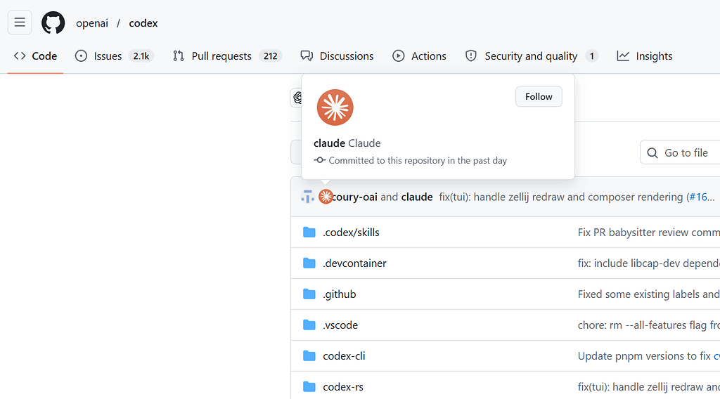Open 'Fix PR babysitter review' commit message
The image size is (720, 399).
[x=648, y=233]
